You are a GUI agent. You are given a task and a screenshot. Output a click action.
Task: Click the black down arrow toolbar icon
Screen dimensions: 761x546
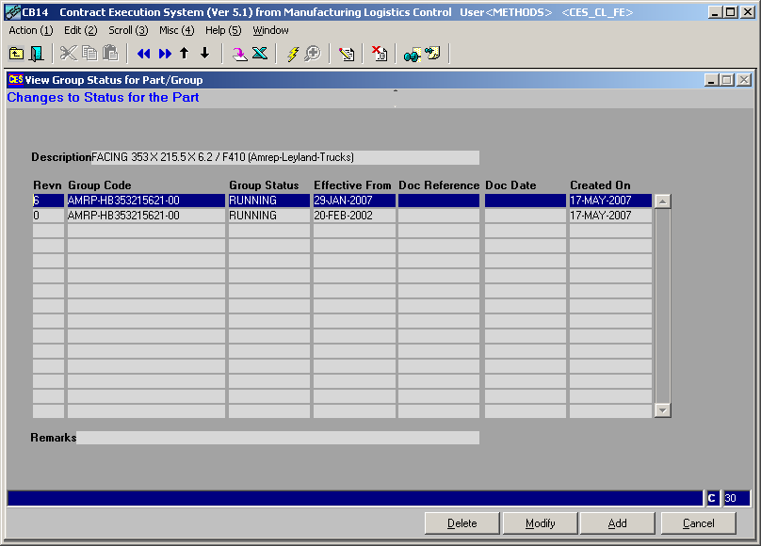[x=204, y=54]
